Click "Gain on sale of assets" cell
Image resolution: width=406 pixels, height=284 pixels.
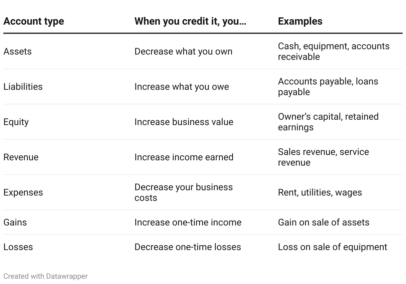(323, 222)
